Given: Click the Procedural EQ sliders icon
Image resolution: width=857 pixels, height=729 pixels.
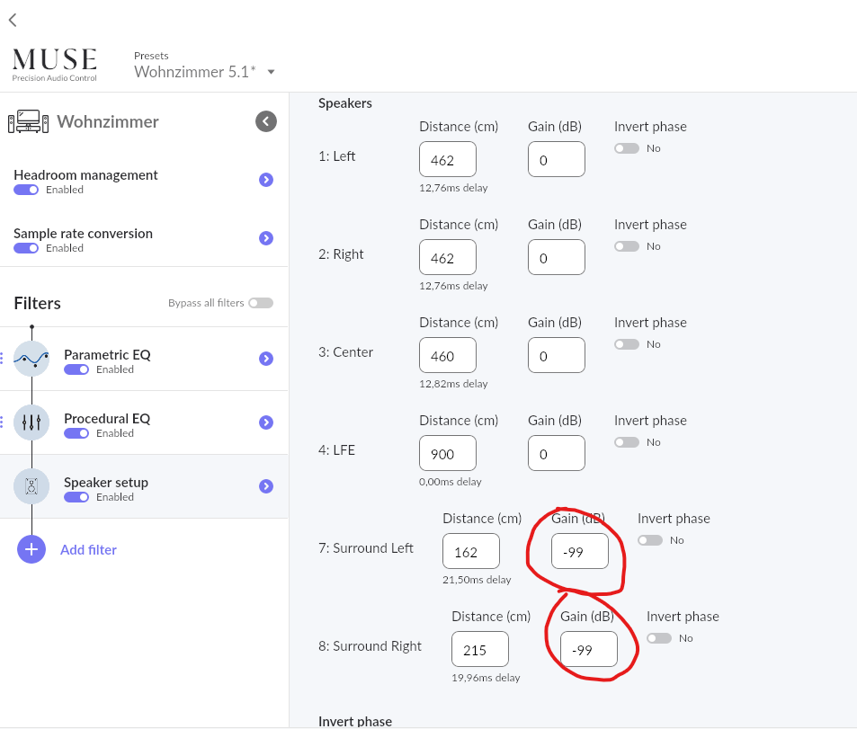Looking at the screenshot, I should (31, 422).
